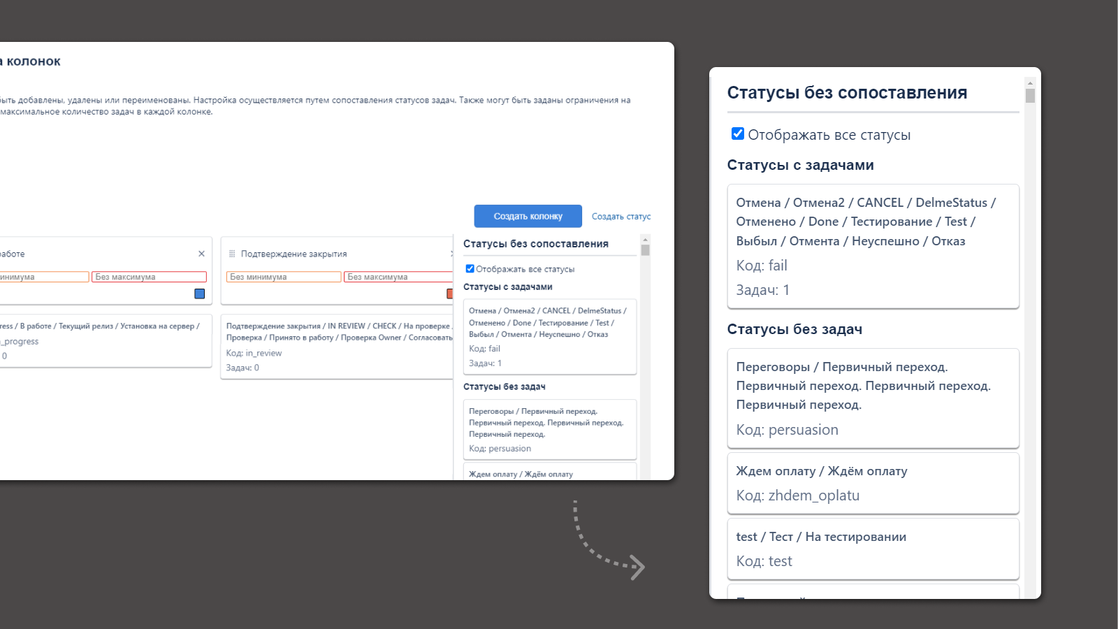
Task: Click the scrollbar thumb of small status panel
Action: pos(645,250)
